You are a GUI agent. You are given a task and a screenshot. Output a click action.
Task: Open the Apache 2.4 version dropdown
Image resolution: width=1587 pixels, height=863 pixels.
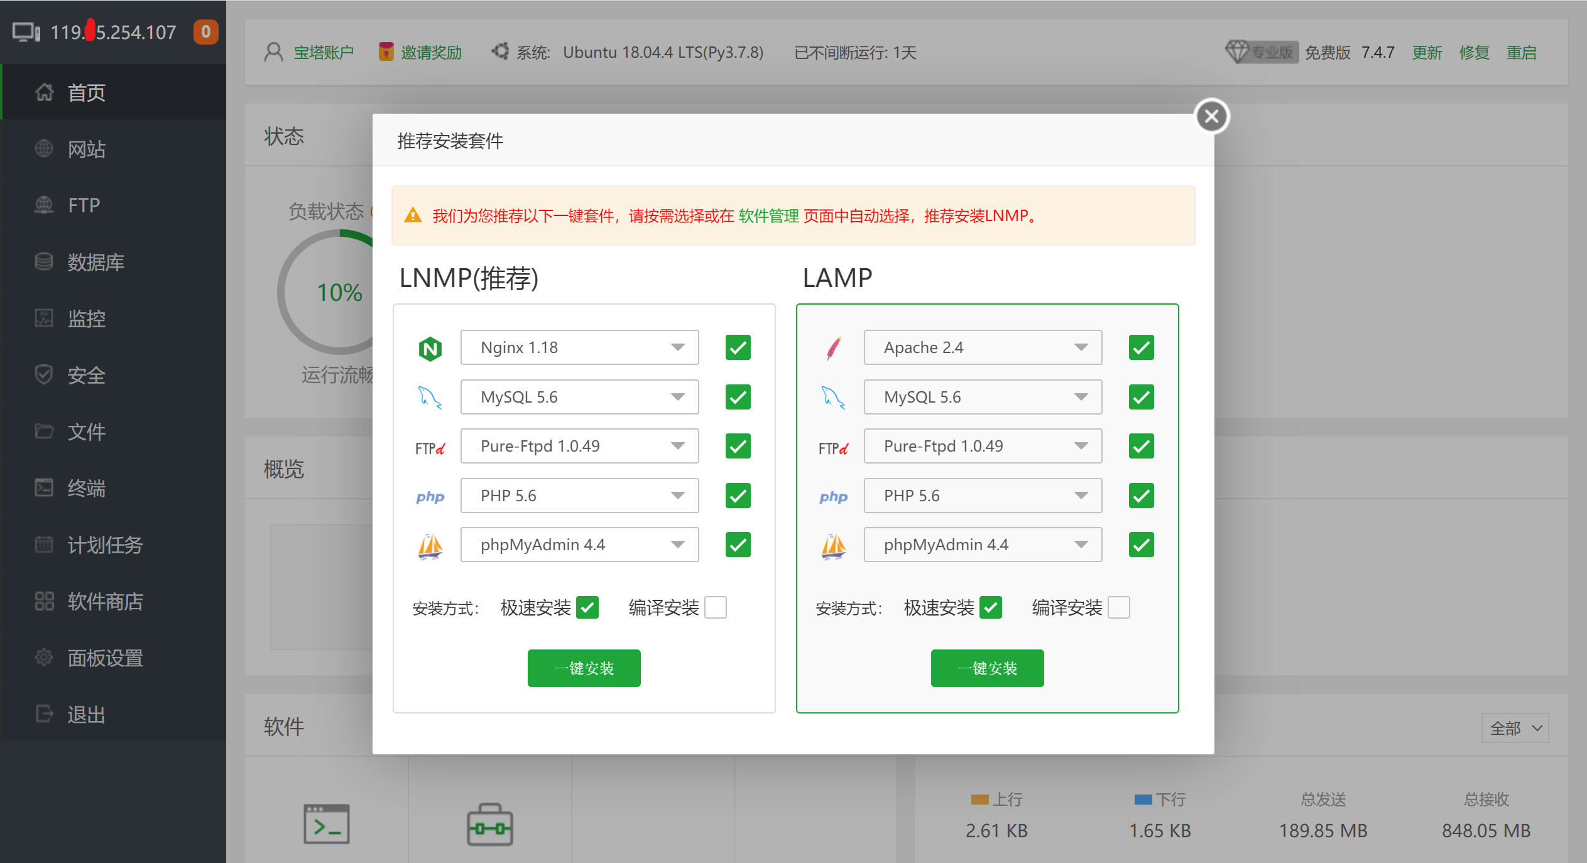click(x=983, y=347)
